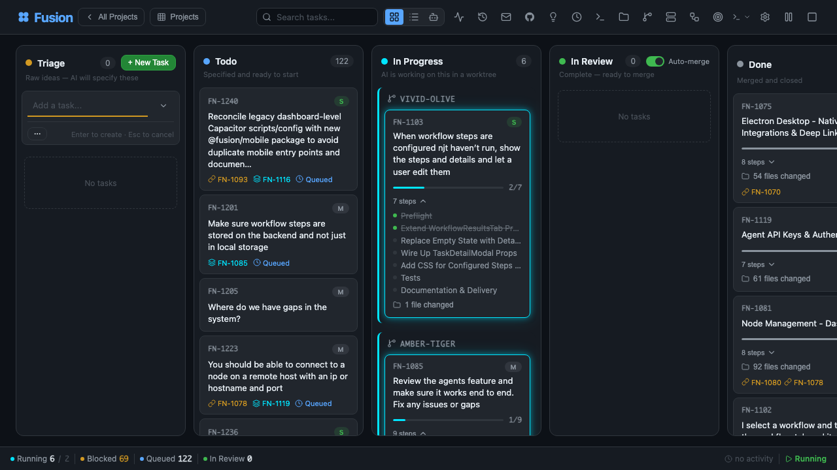Click the Add a task input
The image size is (837, 470).
(x=89, y=105)
